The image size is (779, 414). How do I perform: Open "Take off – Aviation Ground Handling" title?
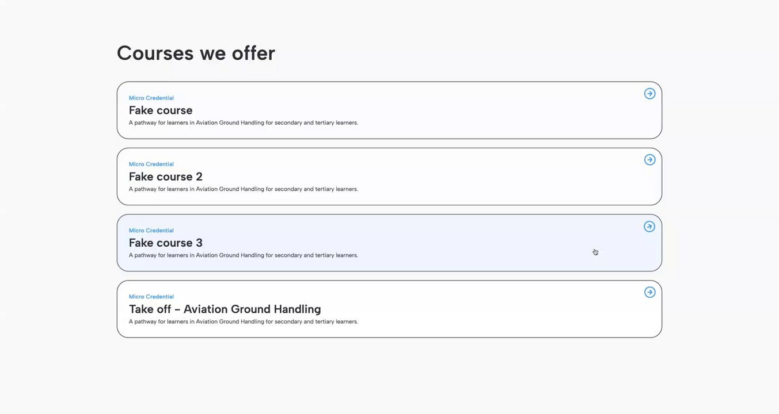(225, 309)
